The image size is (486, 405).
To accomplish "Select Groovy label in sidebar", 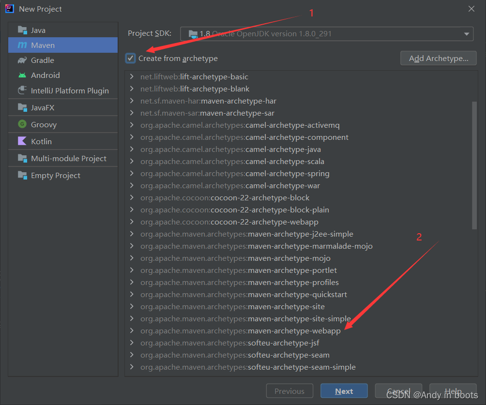I will [x=44, y=125].
